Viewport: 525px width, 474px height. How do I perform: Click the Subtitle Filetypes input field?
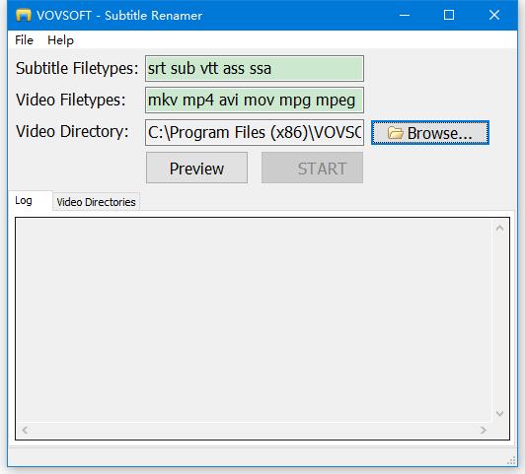(255, 69)
